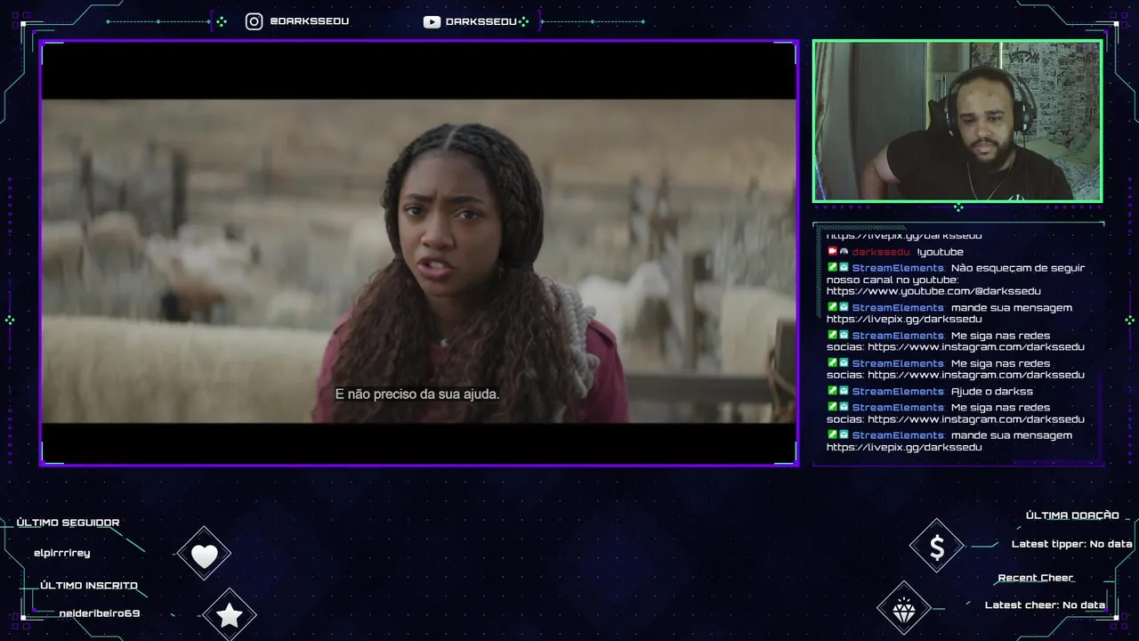Click the 'ÚLTIMO SEGUIDOR' label
The height and width of the screenshot is (641, 1139).
tap(69, 523)
